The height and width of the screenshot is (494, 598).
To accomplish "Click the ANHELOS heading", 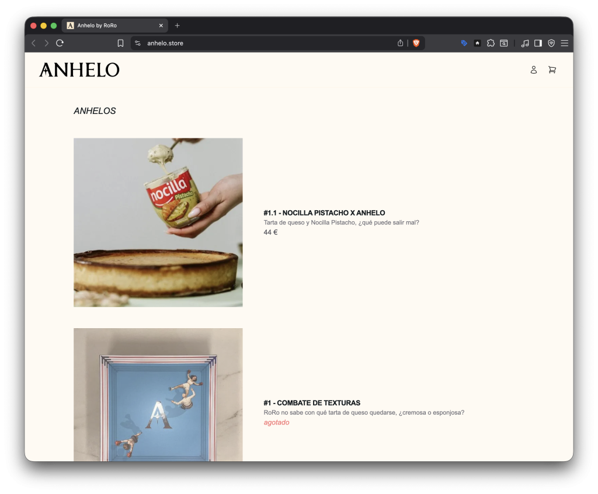I will pyautogui.click(x=95, y=111).
